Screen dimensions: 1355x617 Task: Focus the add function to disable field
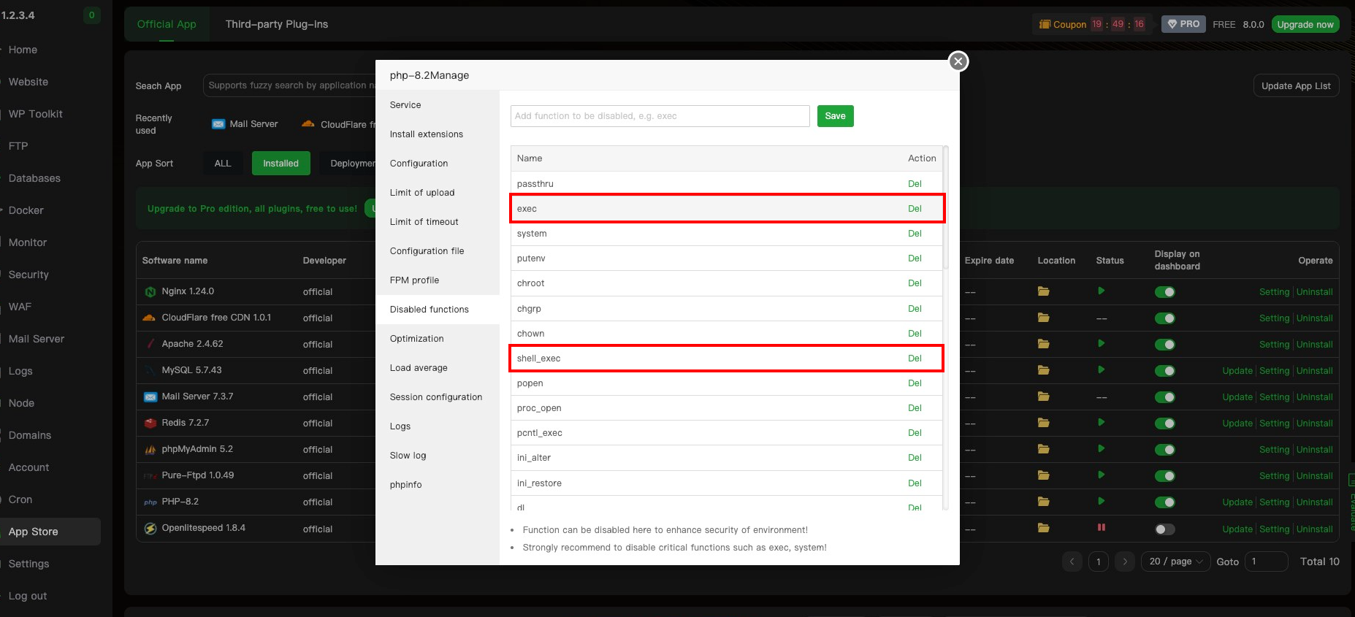click(x=660, y=116)
